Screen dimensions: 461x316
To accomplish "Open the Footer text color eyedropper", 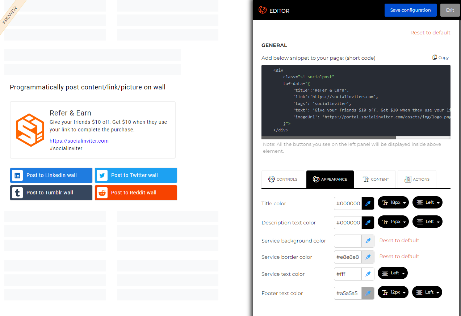I will [368, 293].
